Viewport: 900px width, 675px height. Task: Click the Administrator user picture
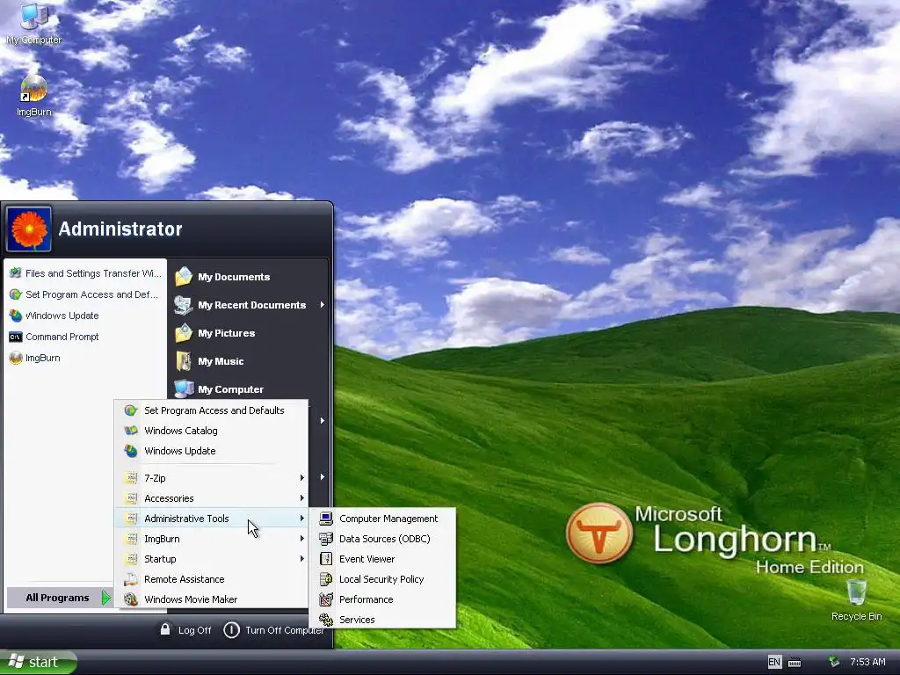pos(29,229)
